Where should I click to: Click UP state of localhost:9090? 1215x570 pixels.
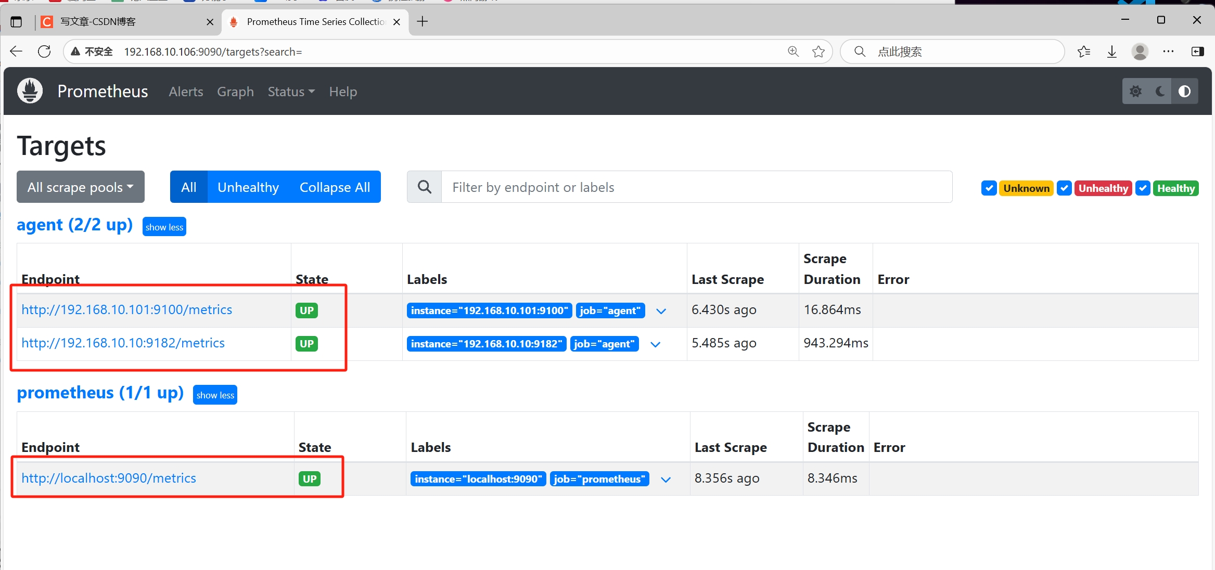[x=310, y=479]
